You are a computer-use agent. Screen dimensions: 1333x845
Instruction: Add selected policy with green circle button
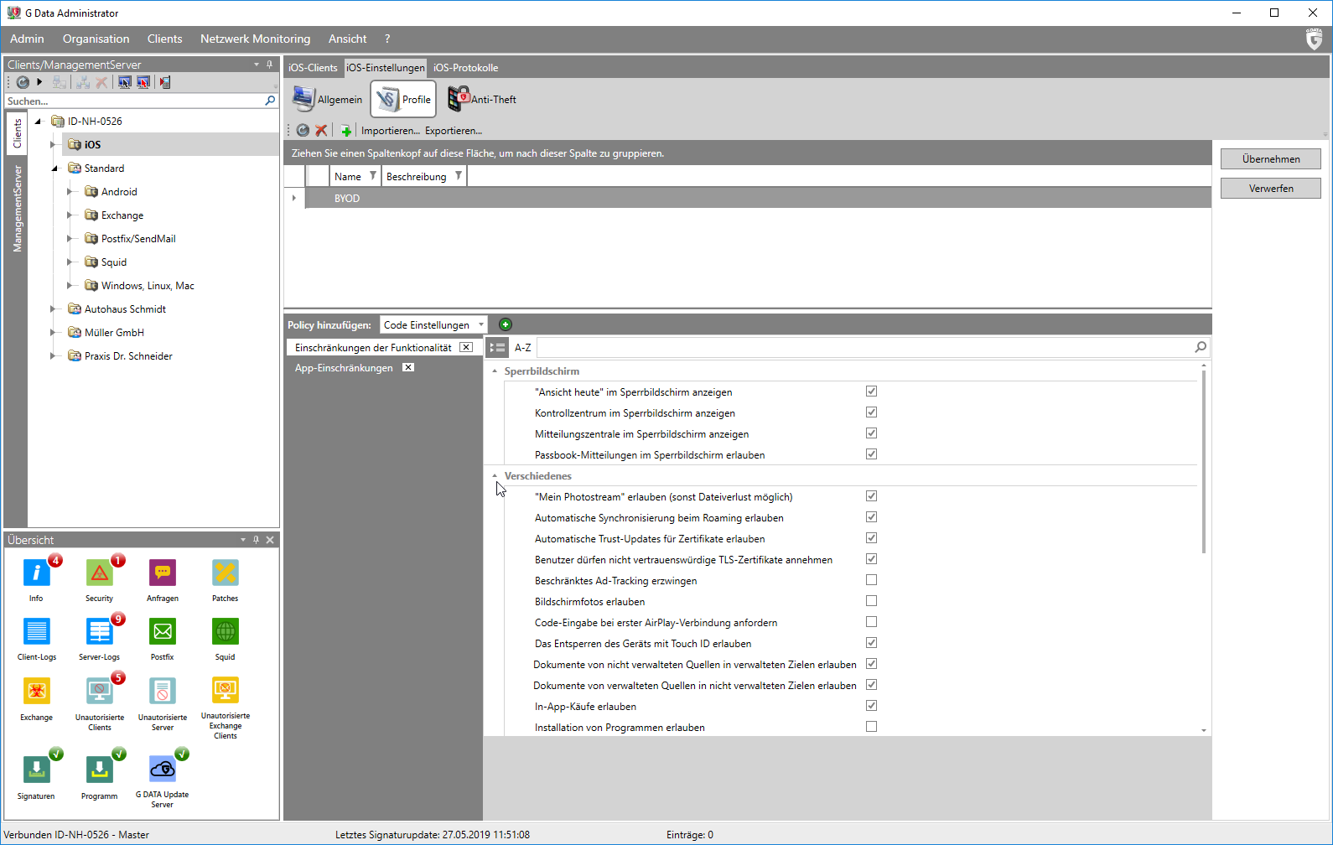click(506, 324)
